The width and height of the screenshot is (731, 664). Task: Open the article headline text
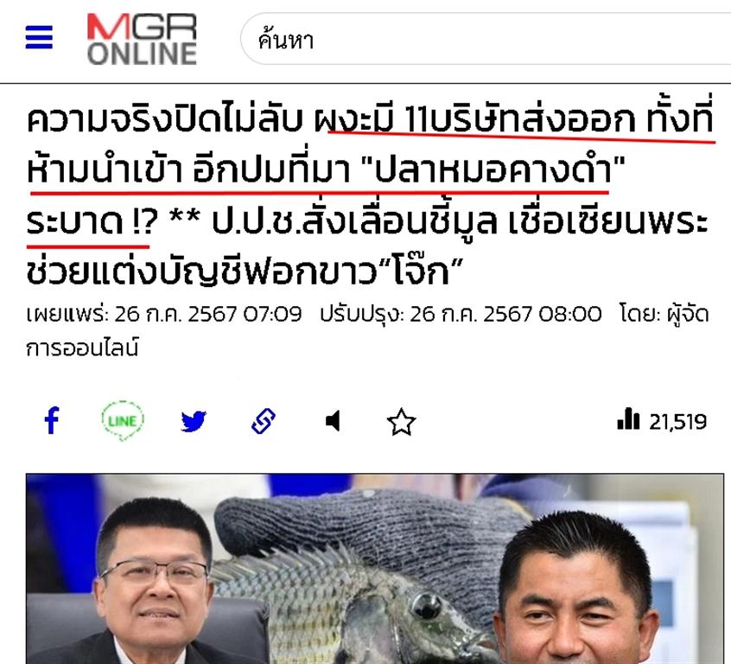pos(369,195)
